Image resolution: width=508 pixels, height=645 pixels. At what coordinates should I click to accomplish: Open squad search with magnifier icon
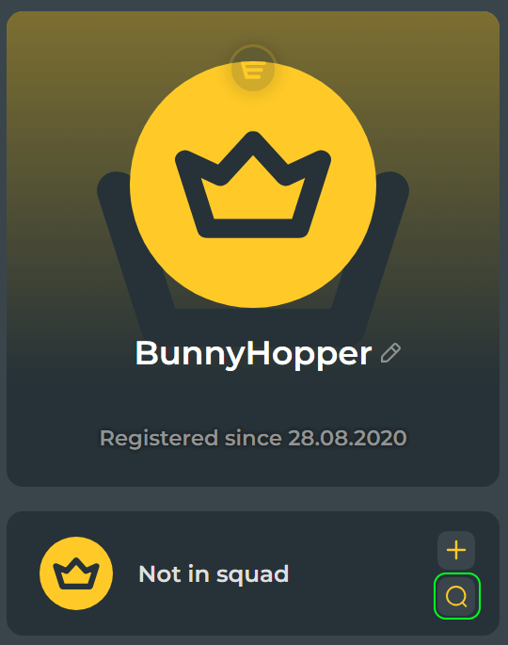(x=456, y=596)
